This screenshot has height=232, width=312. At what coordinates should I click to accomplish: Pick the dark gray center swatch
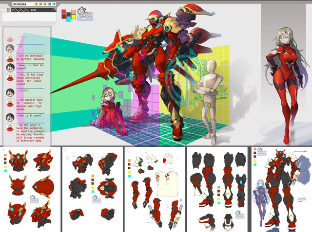[x=69, y=14]
